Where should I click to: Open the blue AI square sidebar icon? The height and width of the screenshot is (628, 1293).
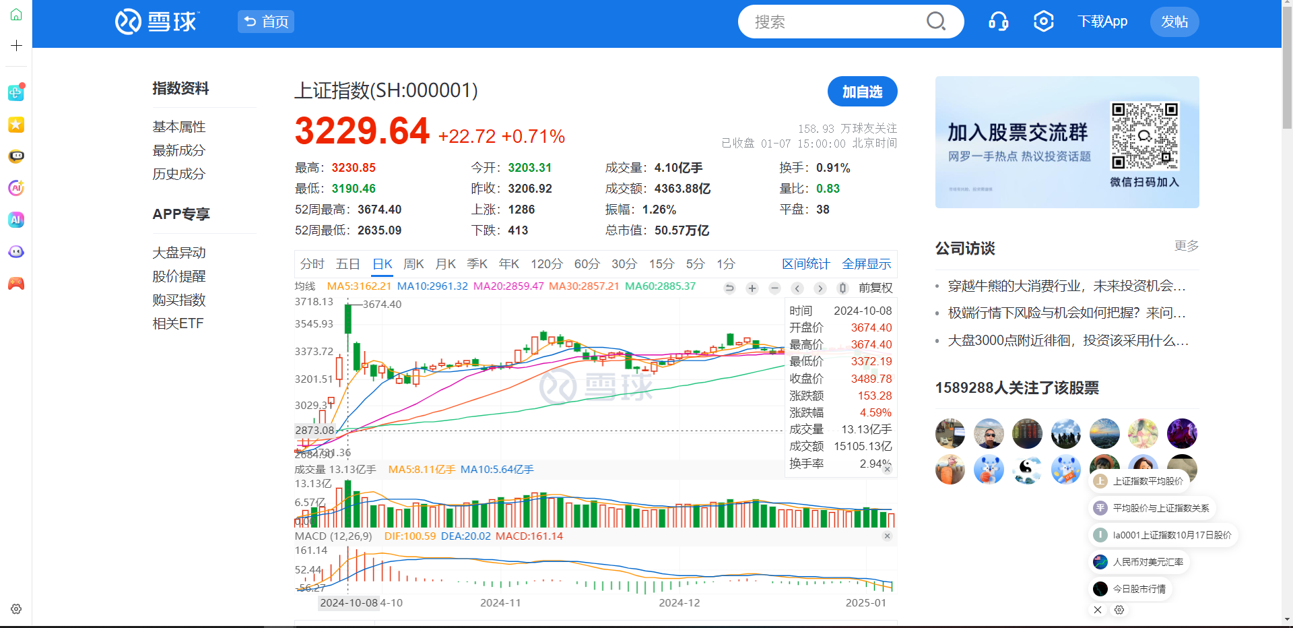(16, 220)
